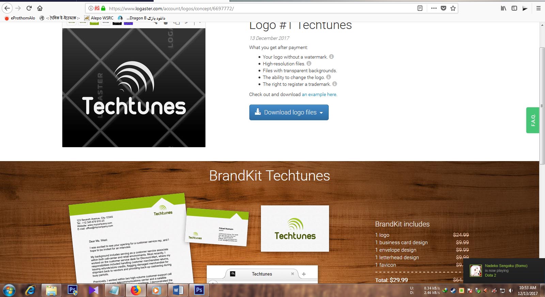Viewport: 545px width, 297px height.
Task: Click the business card mockup
Action: click(217, 227)
